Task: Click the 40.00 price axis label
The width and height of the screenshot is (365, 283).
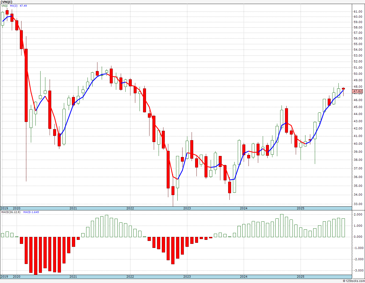Action: [x=358, y=144]
